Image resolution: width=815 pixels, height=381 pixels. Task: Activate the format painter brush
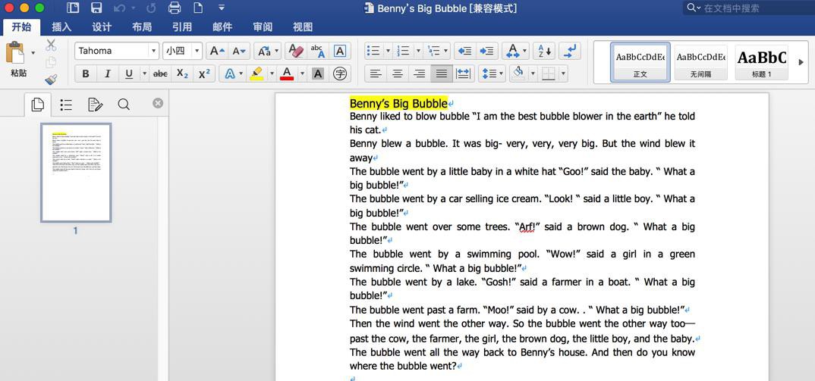pyautogui.click(x=50, y=80)
